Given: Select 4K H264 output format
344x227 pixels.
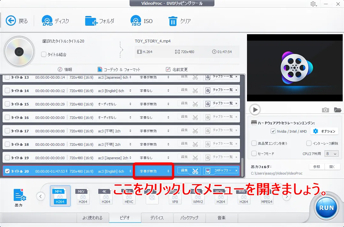Looking at the screenshot, I should (106, 196).
